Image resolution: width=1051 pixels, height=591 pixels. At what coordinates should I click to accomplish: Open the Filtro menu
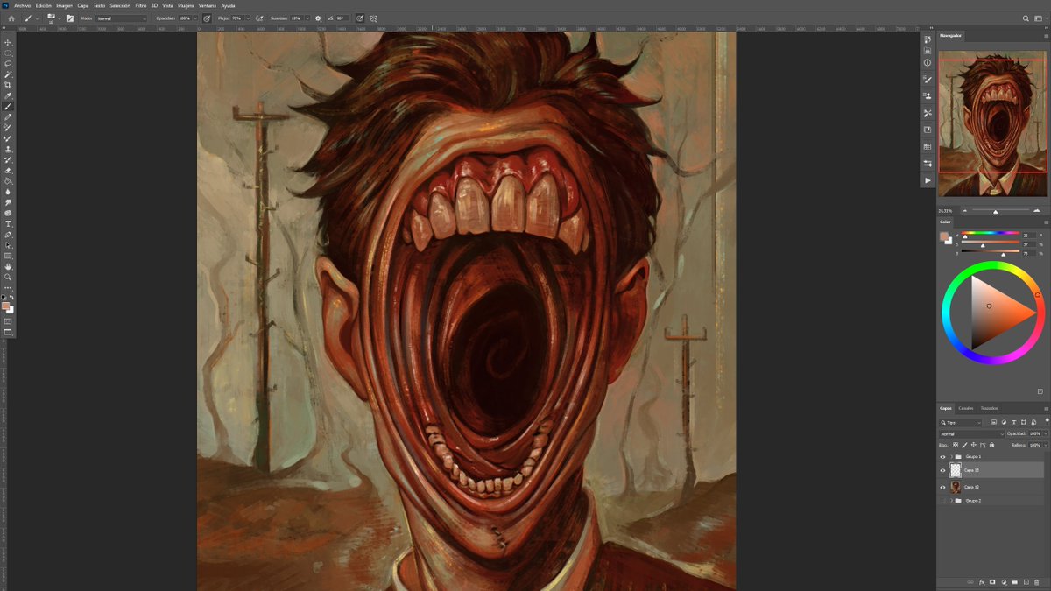(140, 4)
